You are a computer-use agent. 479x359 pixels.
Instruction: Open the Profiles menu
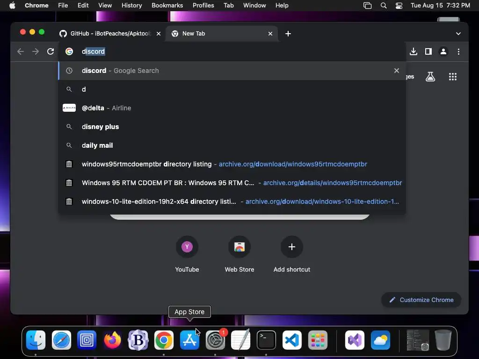tap(203, 6)
